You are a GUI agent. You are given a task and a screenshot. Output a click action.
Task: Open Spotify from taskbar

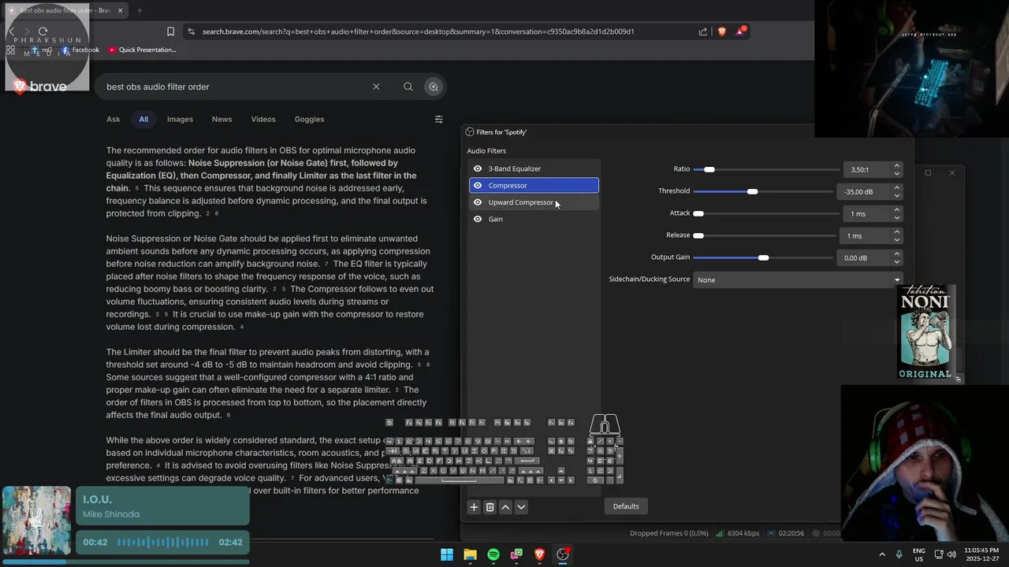(x=493, y=554)
